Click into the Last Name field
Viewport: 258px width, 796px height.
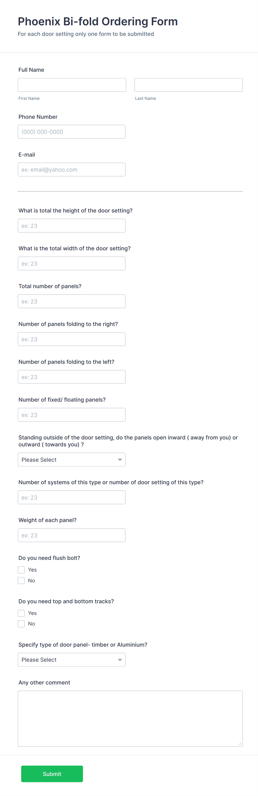(188, 85)
